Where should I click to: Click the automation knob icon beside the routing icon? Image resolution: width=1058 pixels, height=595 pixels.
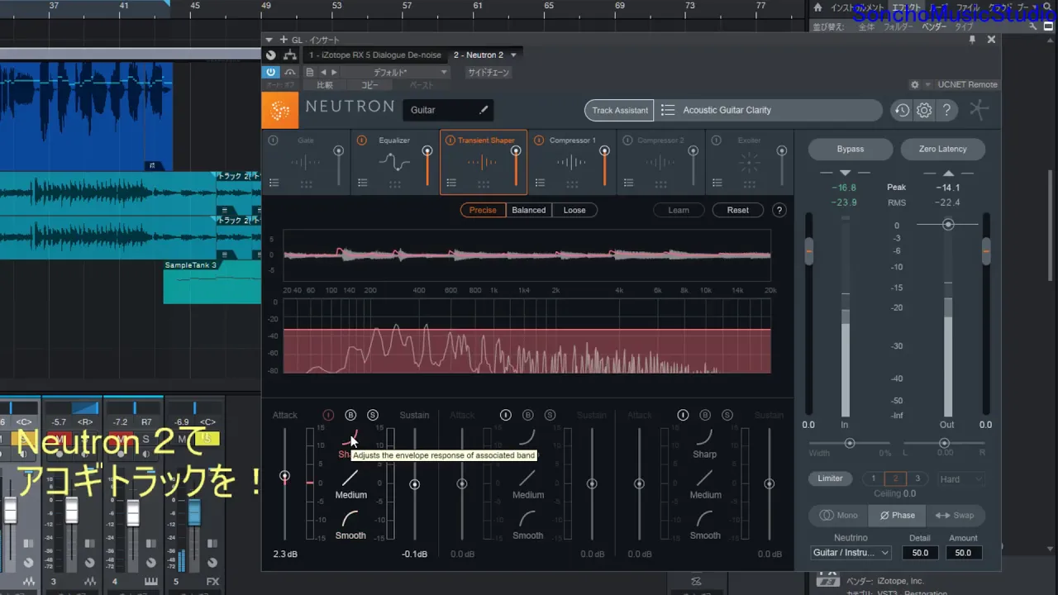click(270, 55)
